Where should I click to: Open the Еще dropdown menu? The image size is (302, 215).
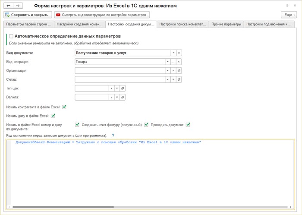tap(289, 15)
